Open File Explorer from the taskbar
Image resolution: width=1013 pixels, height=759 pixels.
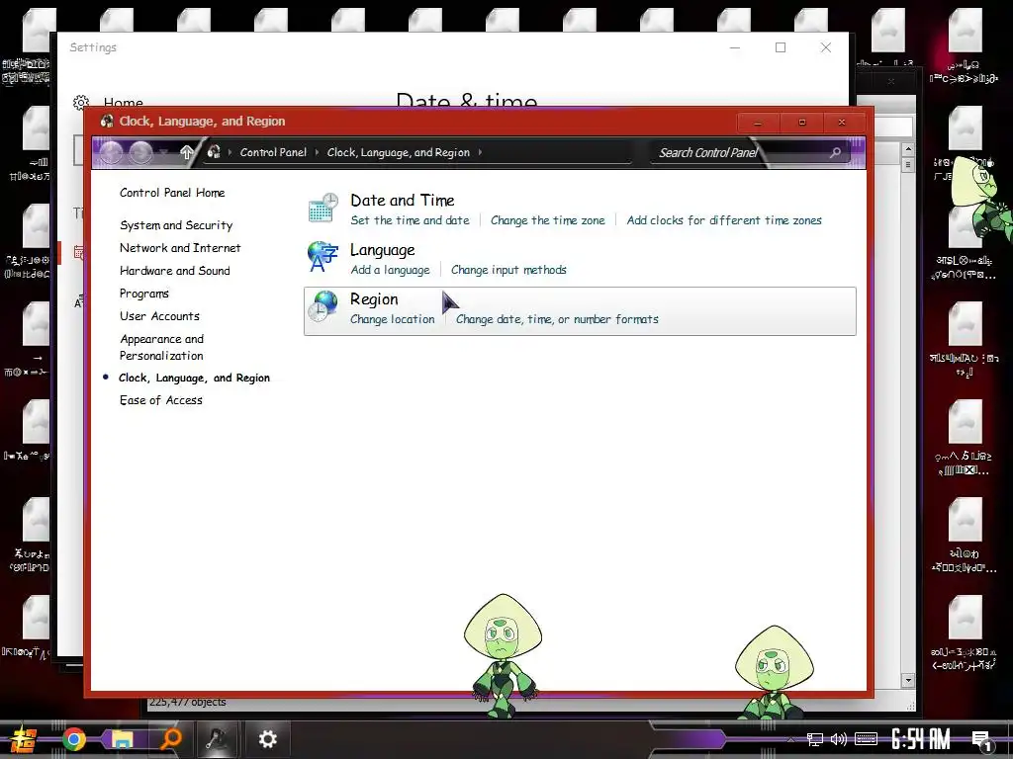122,739
